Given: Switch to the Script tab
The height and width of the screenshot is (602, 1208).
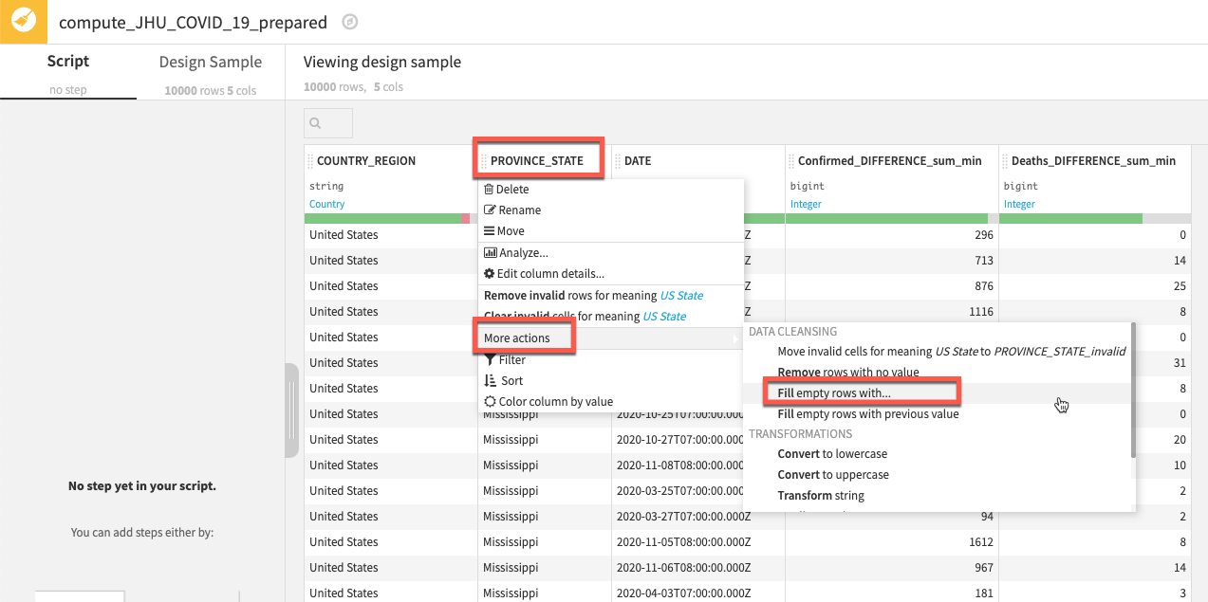Looking at the screenshot, I should 68,62.
